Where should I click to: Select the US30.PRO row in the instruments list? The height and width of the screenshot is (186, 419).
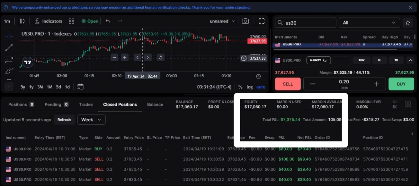click(342, 45)
